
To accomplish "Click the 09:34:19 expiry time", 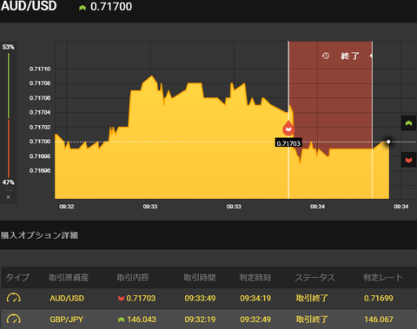I will coord(255,299).
